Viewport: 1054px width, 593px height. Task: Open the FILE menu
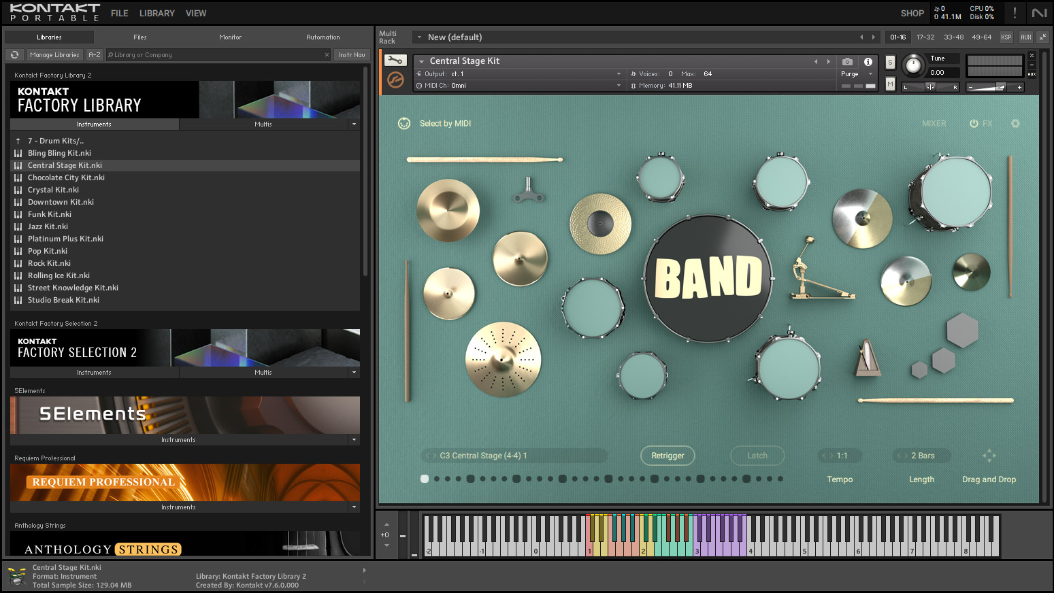120,13
